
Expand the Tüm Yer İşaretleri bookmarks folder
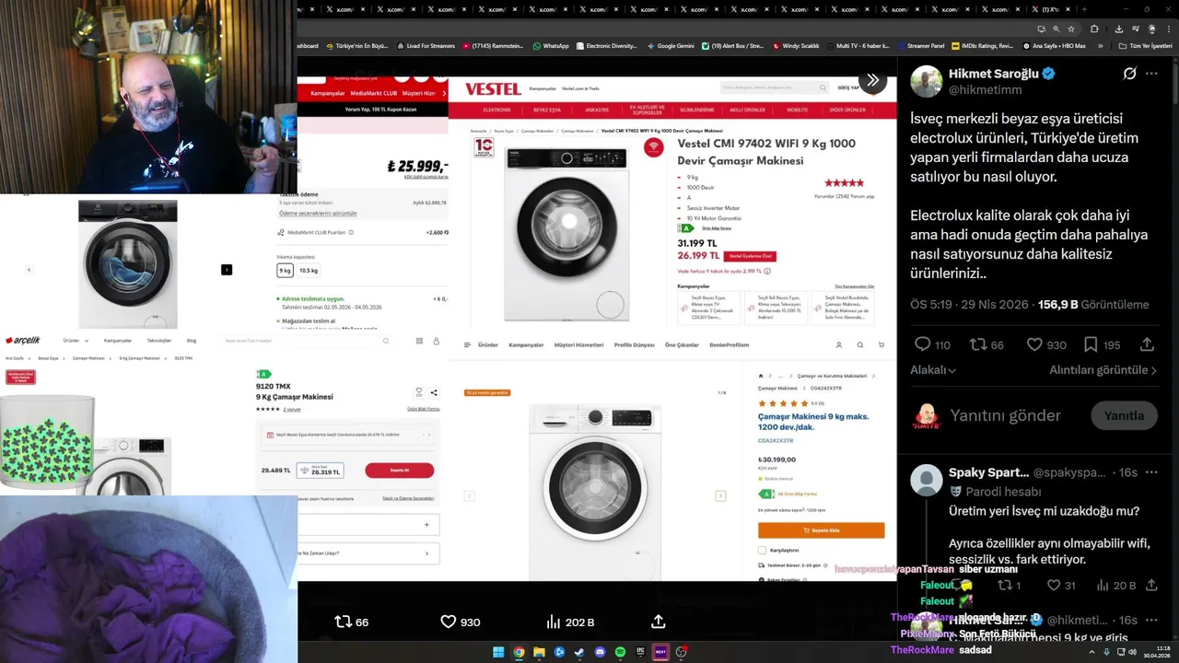(x=1146, y=46)
